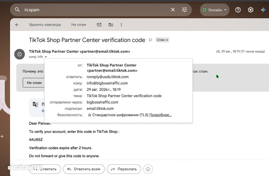Screen dimensions: 269x176
Task: Open the Help question mark icon
Action: point(238,10)
